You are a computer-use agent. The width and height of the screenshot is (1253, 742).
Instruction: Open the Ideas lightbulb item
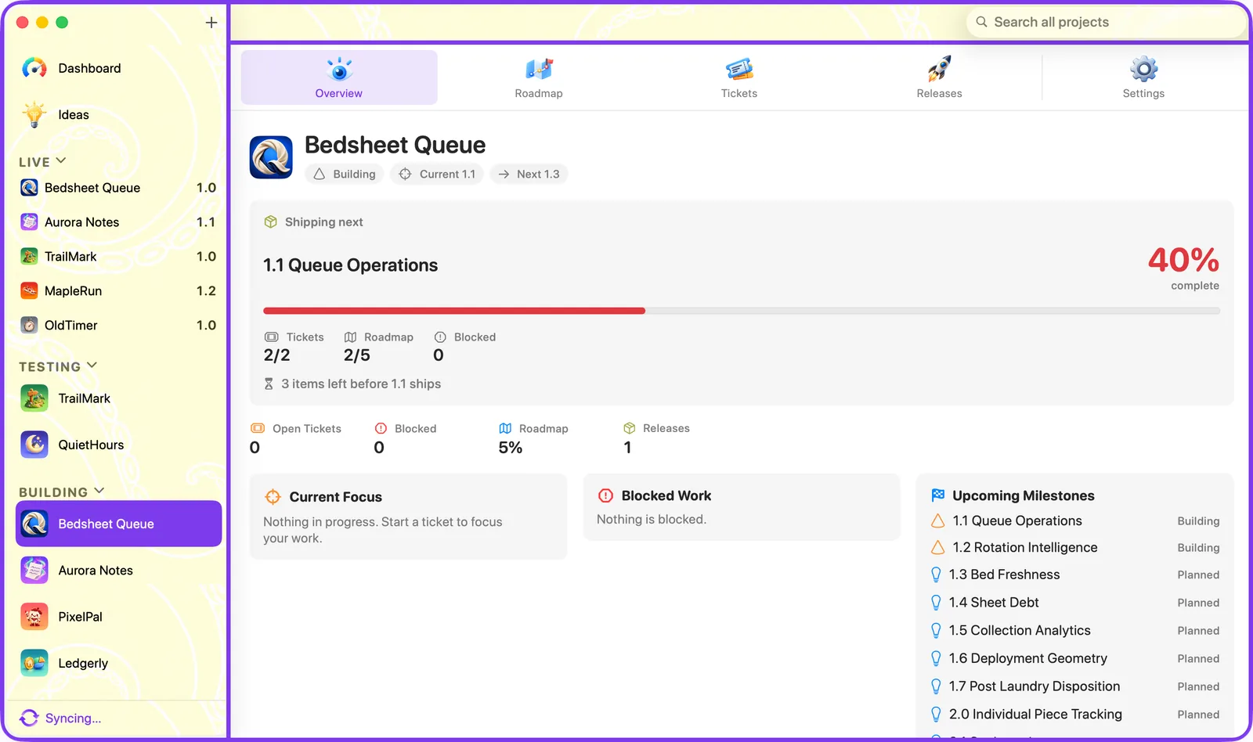click(x=55, y=114)
